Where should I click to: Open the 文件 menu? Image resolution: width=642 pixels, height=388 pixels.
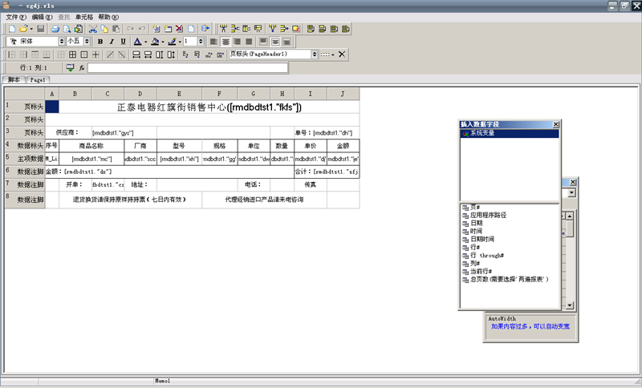16,17
